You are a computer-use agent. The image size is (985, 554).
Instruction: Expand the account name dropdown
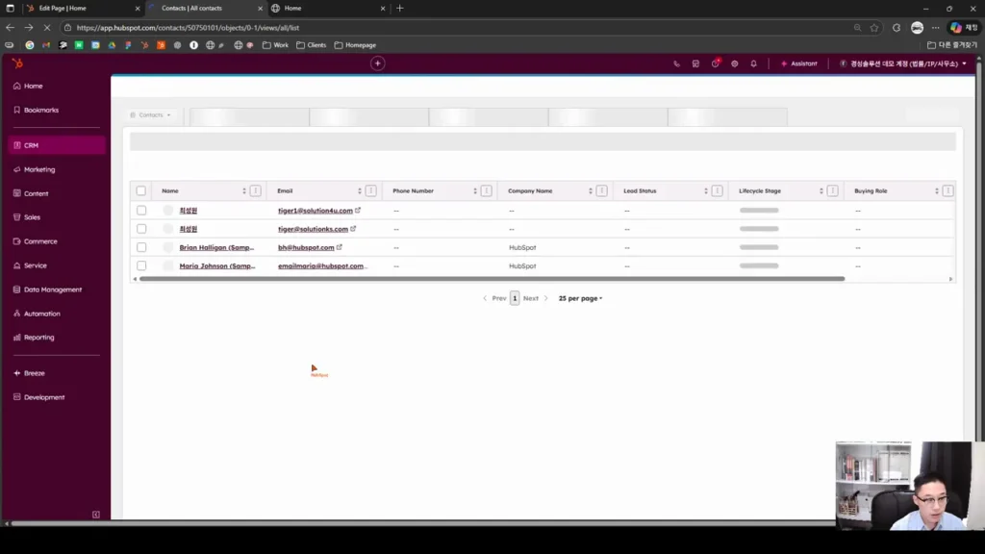903,63
